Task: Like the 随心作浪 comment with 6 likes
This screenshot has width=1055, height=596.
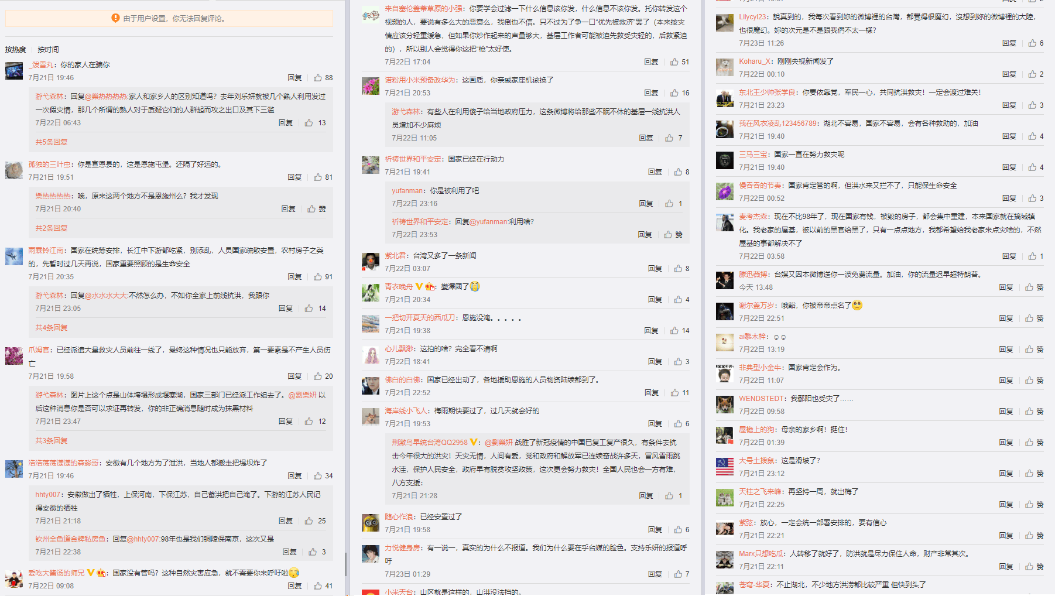Action: [x=678, y=529]
